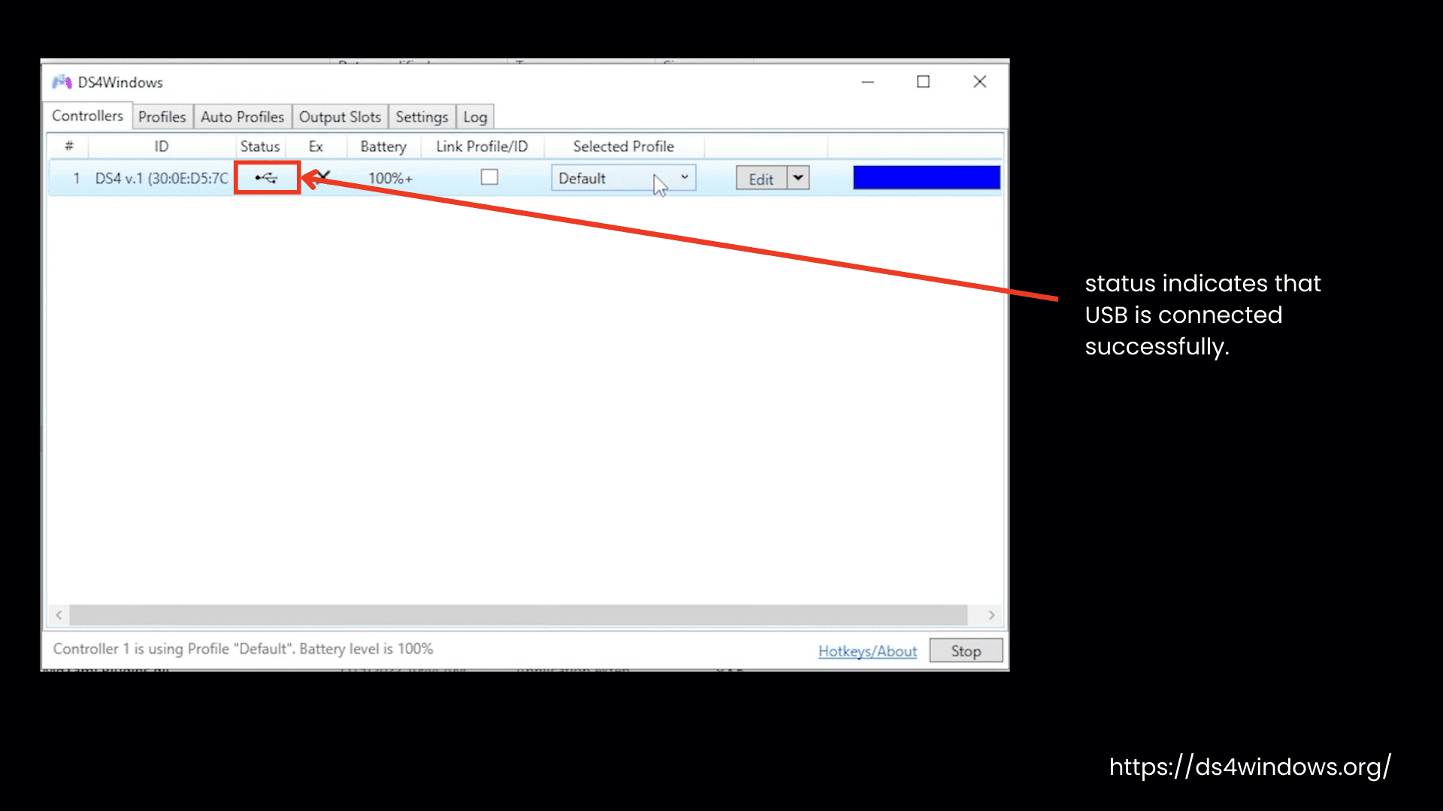Click the horizontal scrollbar left arrow

pos(59,615)
